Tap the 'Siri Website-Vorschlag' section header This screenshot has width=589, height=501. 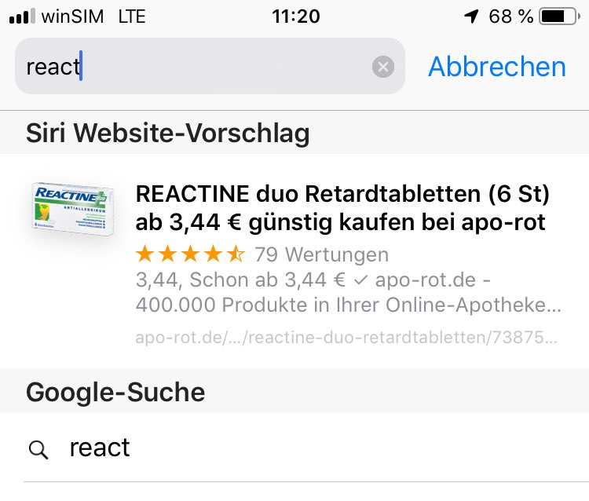pyautogui.click(x=167, y=133)
